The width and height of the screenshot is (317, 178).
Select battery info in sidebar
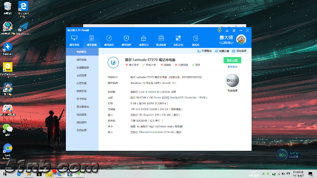click(82, 114)
